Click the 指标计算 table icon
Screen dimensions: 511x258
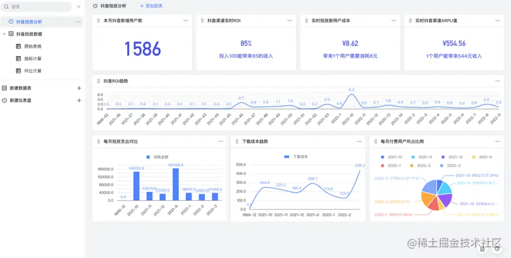tap(18, 58)
